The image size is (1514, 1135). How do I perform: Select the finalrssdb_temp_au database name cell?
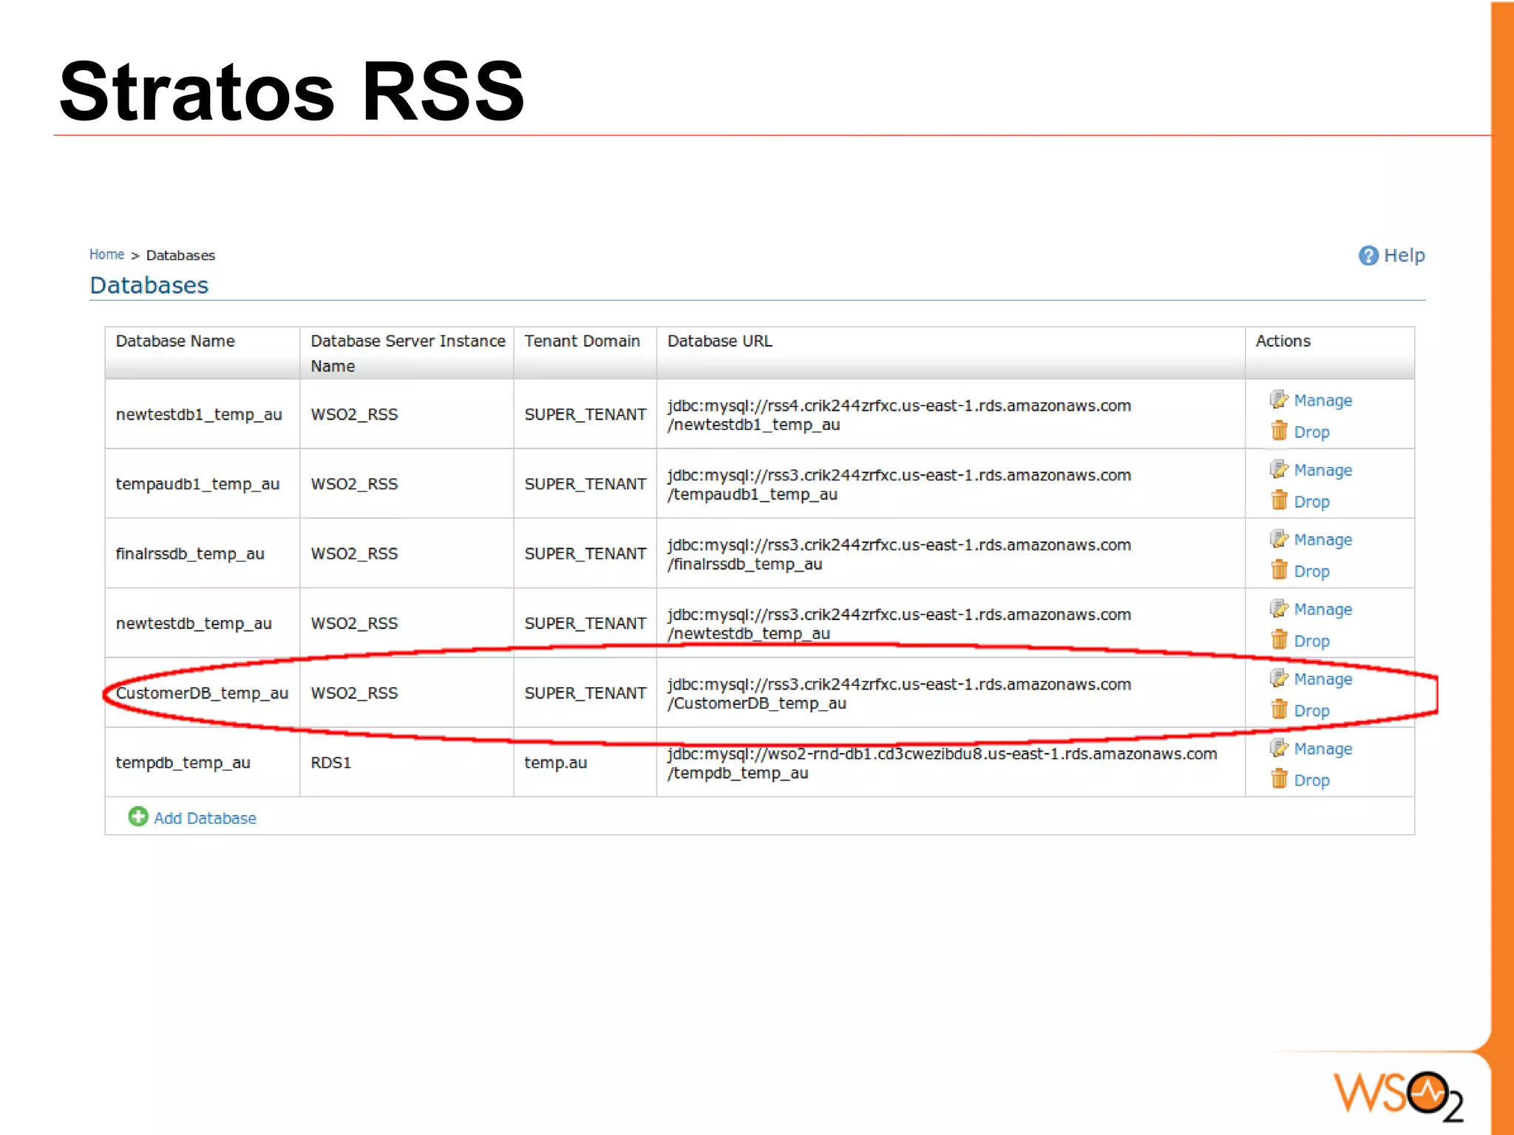[203, 553]
